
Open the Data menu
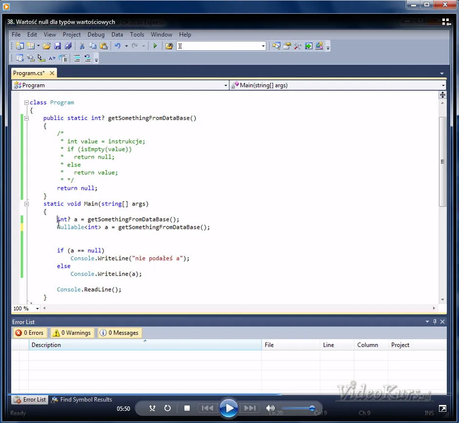tap(117, 35)
